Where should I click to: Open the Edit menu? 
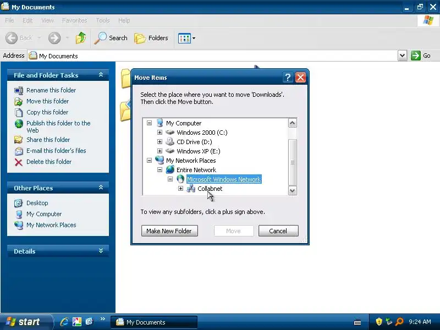pos(28,20)
